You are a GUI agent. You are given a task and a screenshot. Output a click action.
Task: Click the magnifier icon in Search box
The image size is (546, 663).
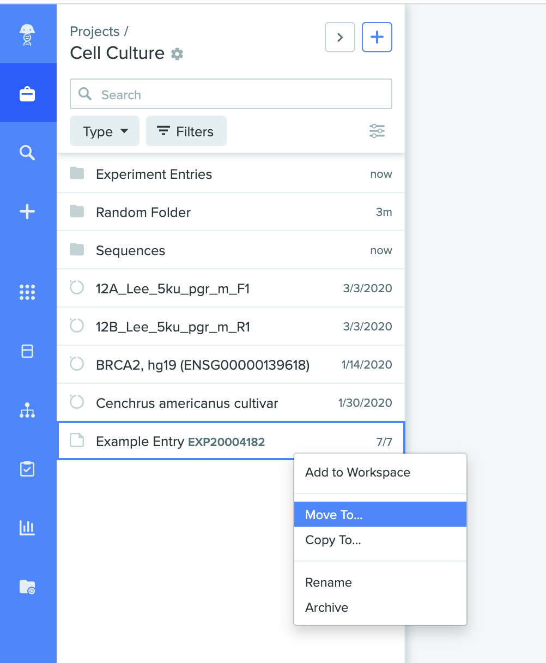point(85,94)
